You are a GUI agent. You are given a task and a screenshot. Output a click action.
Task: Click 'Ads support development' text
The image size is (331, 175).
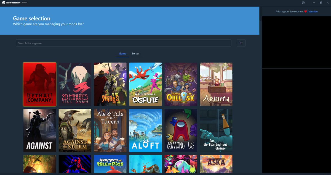[290, 12]
